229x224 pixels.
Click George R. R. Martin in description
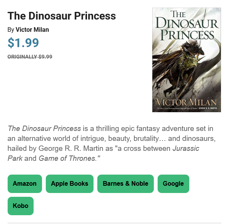(x=71, y=149)
